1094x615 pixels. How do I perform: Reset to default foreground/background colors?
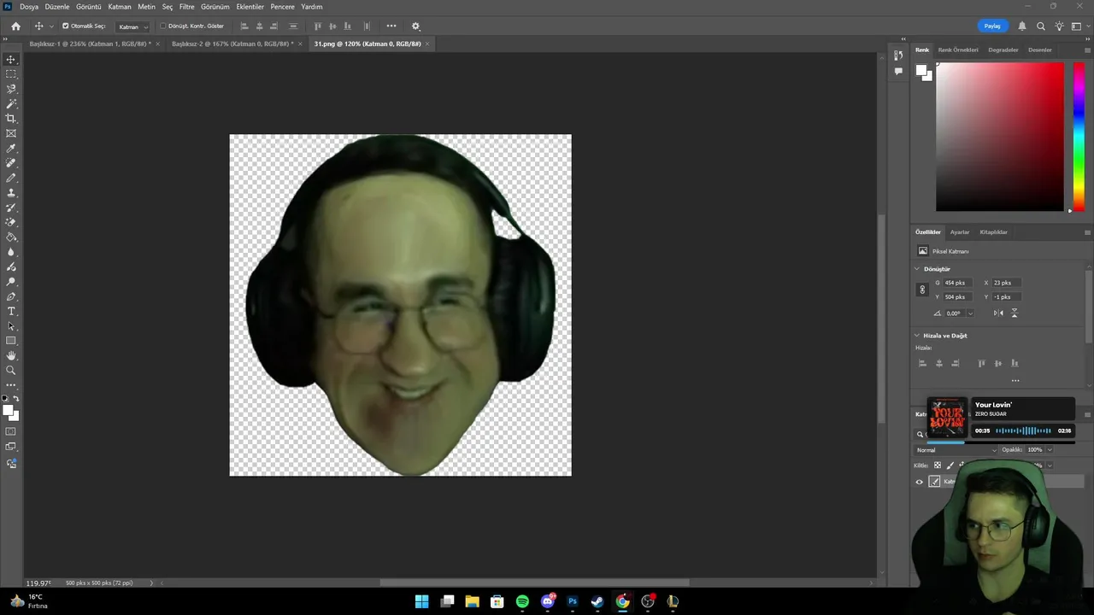4,399
